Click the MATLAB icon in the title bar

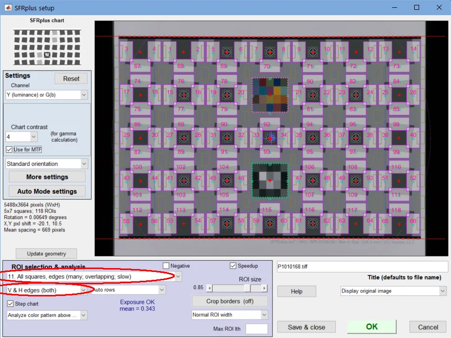8,8
